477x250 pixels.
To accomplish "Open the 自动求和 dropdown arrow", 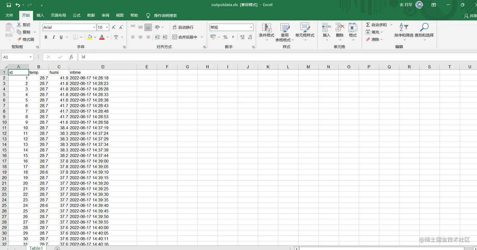I will [x=391, y=25].
